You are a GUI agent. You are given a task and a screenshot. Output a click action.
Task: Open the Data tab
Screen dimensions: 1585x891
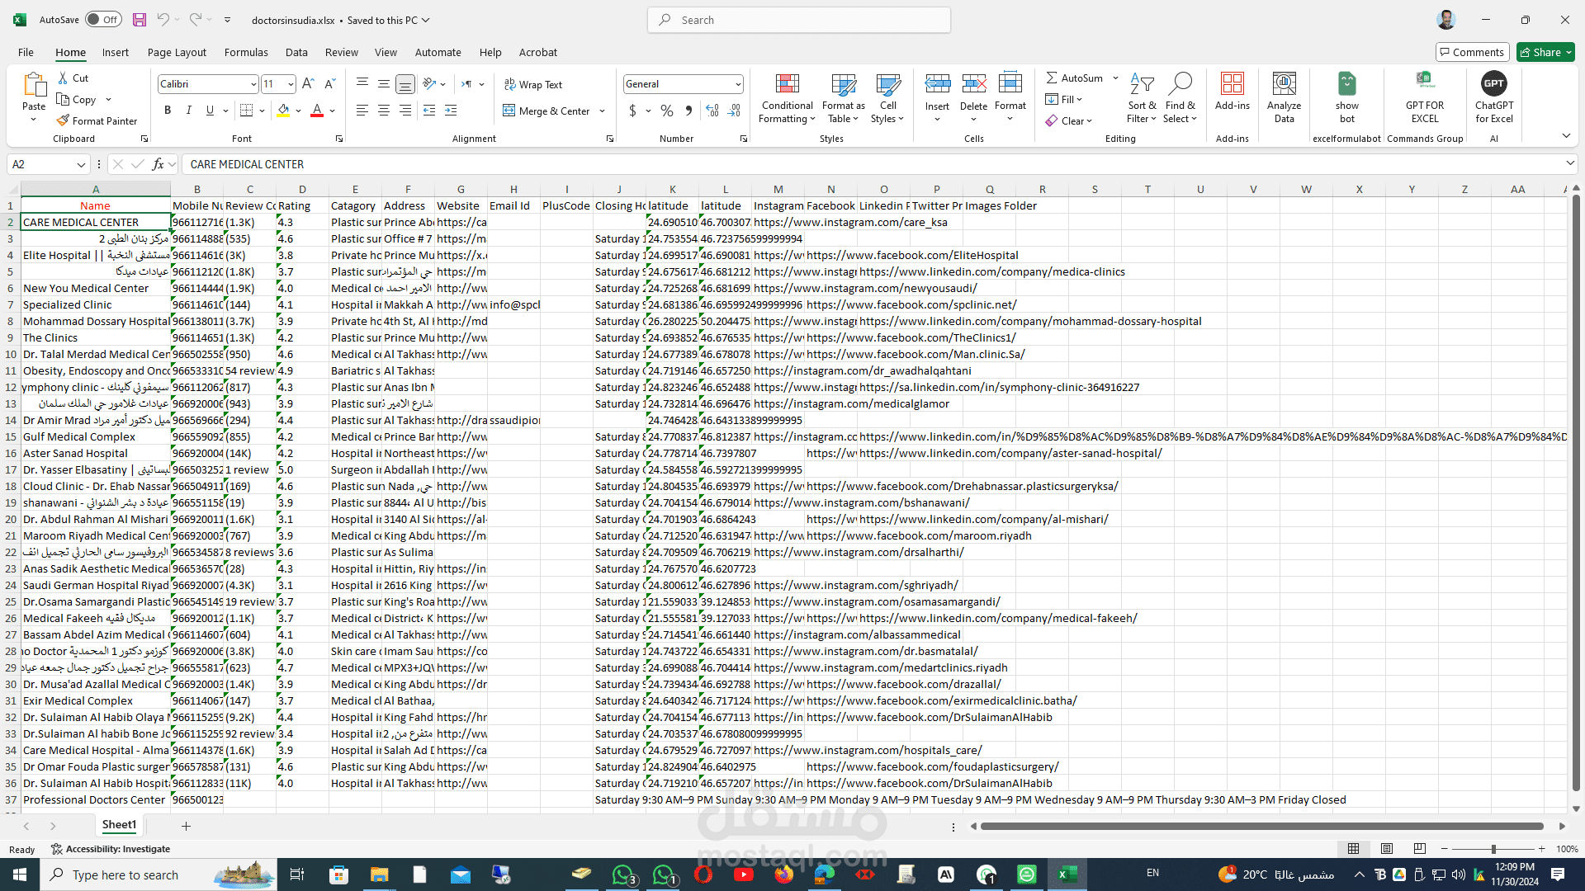pyautogui.click(x=296, y=52)
